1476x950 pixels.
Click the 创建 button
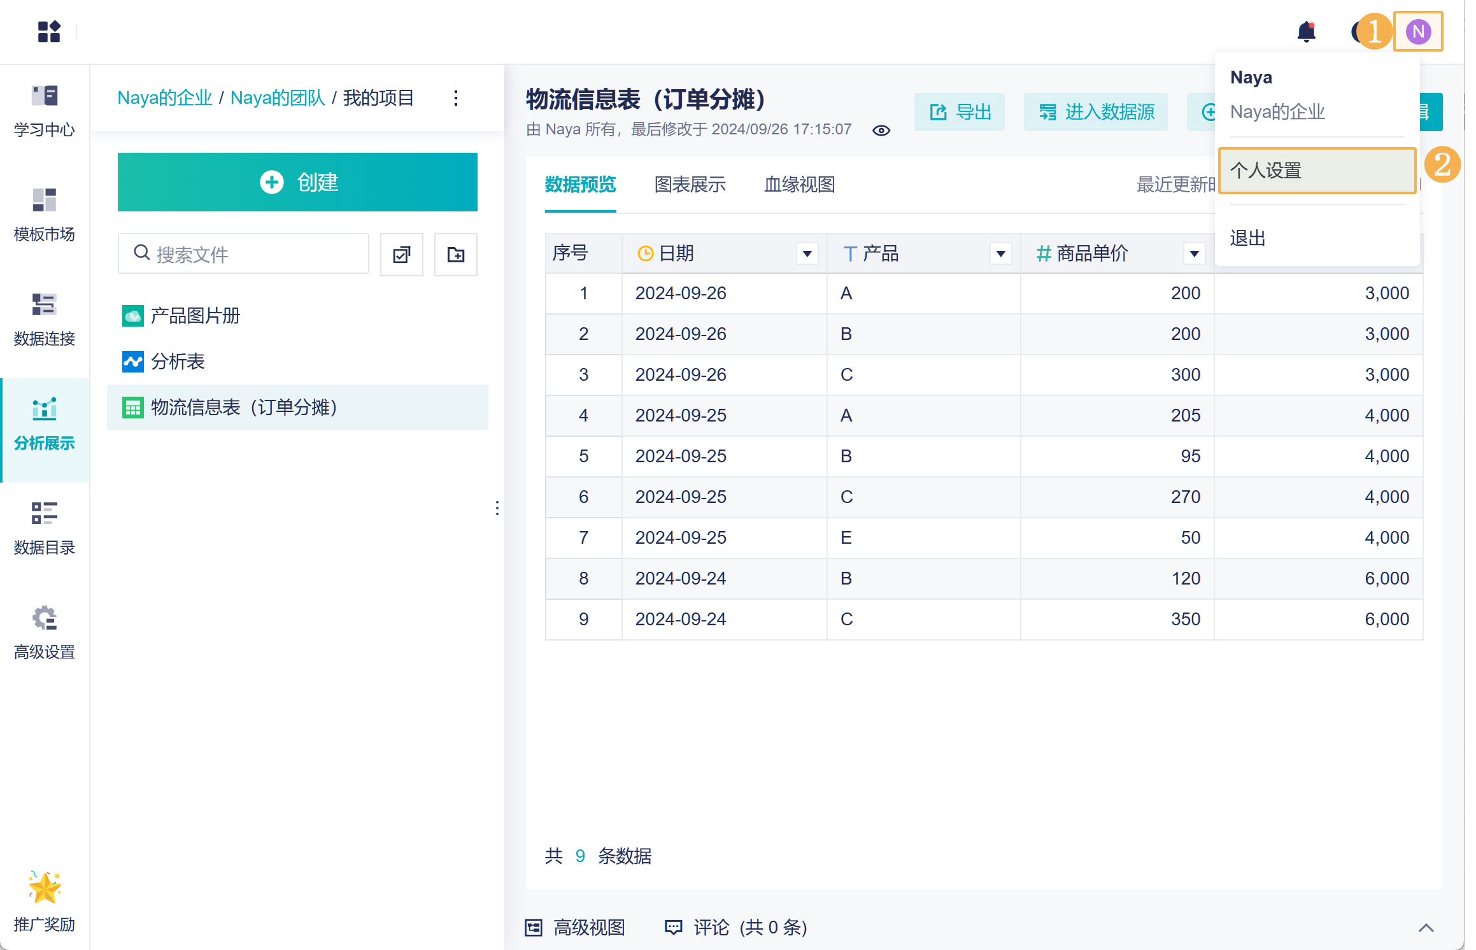tap(297, 182)
